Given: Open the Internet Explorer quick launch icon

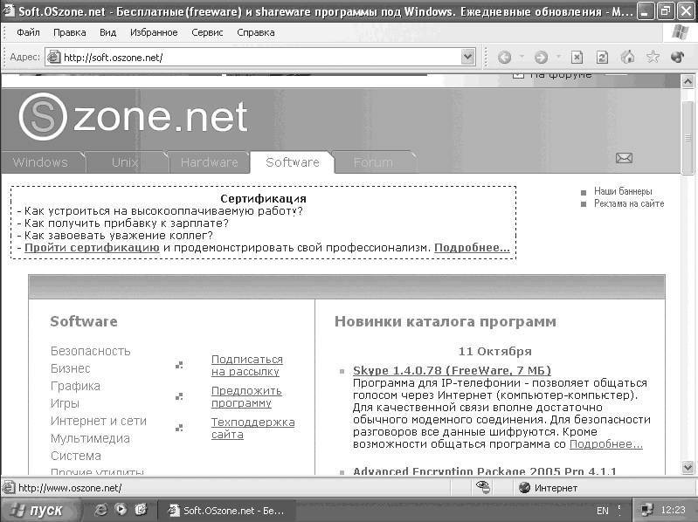Looking at the screenshot, I should coord(101,510).
